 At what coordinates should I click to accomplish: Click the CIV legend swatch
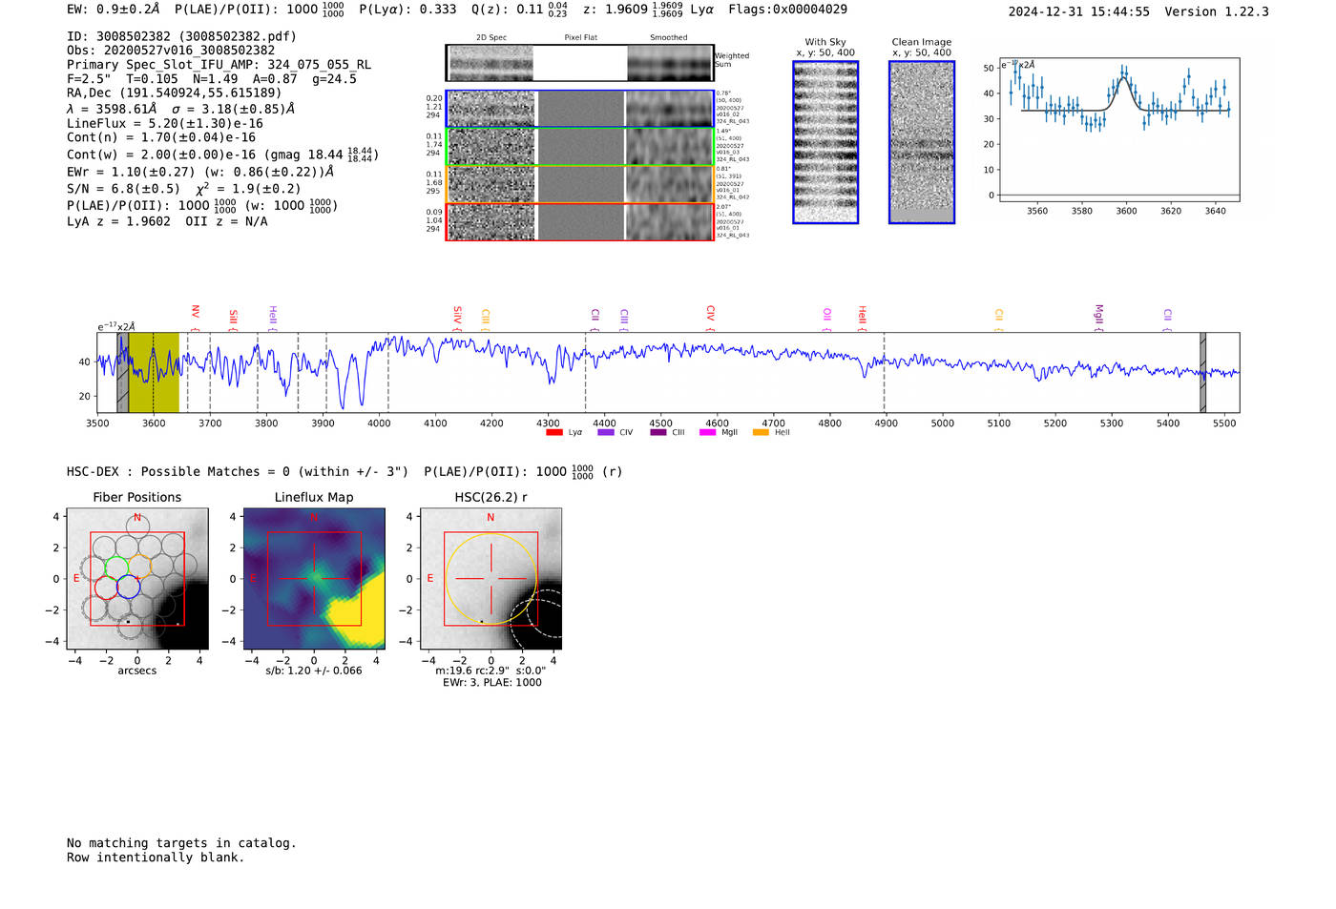(605, 433)
